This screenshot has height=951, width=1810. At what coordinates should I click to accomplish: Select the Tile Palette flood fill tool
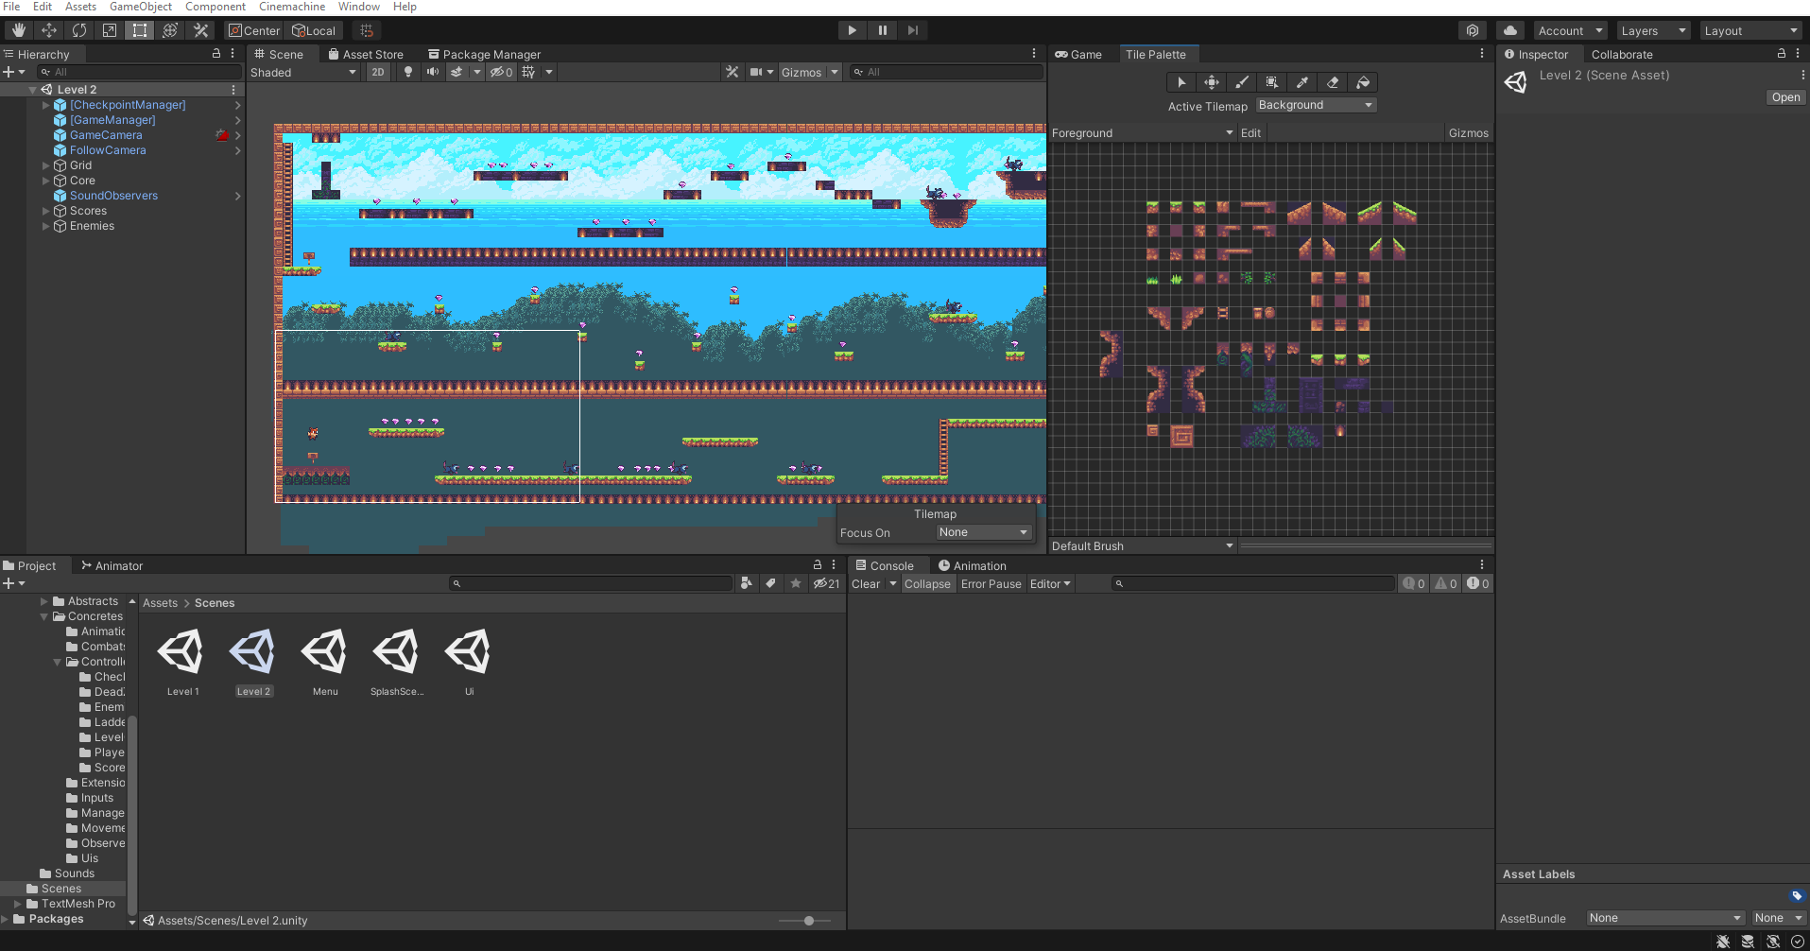pos(1363,82)
